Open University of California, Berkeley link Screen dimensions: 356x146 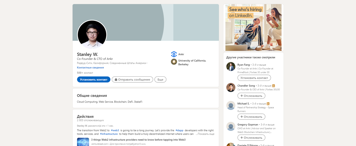(192, 62)
